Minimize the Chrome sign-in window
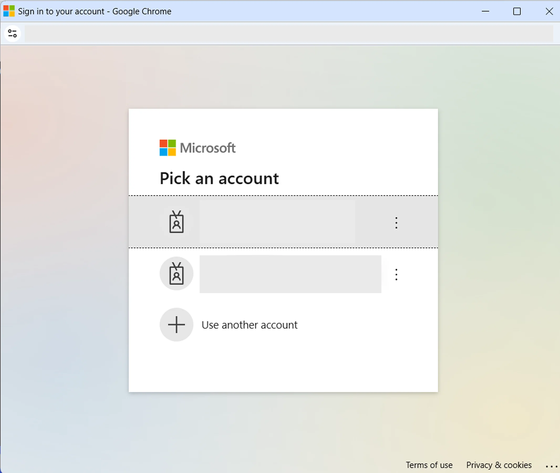 [x=485, y=11]
